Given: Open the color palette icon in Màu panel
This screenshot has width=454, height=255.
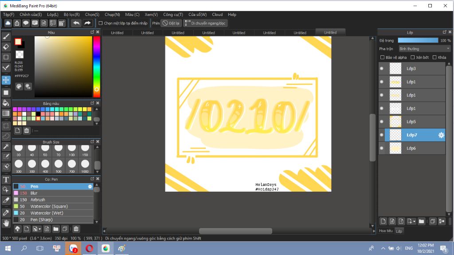Looking at the screenshot, I should (19, 86).
